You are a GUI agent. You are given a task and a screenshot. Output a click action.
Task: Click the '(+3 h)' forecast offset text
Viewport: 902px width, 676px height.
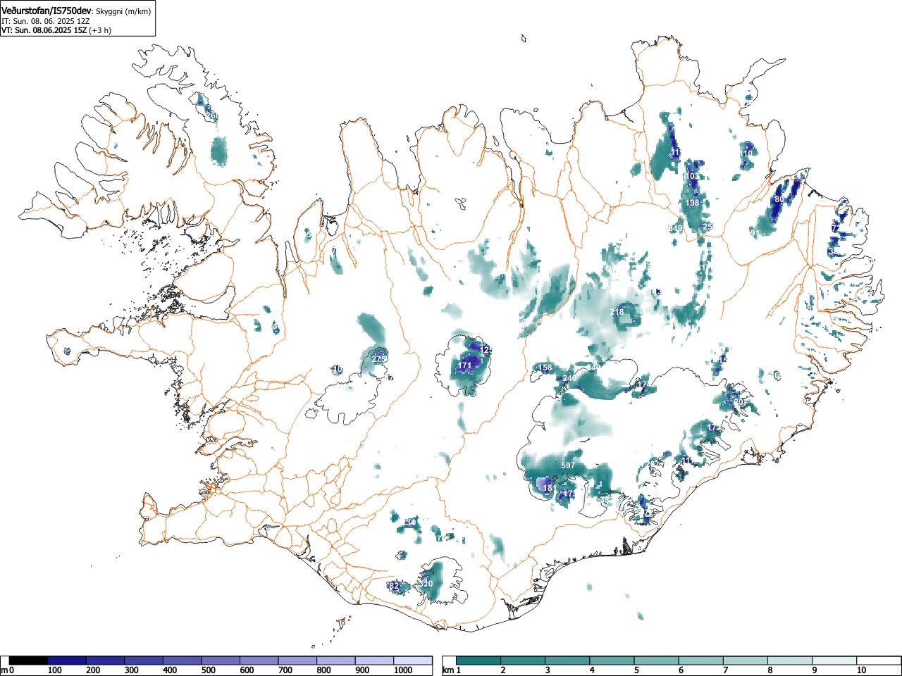(x=100, y=30)
